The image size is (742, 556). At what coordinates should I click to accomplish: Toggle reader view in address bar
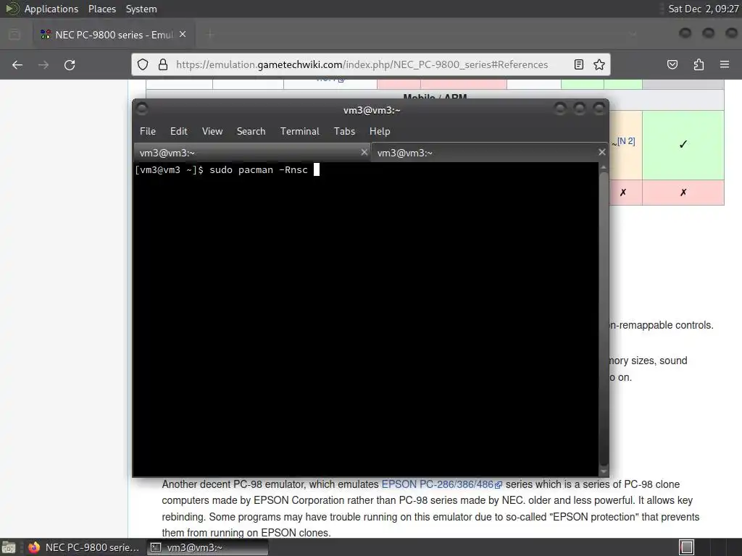point(578,64)
